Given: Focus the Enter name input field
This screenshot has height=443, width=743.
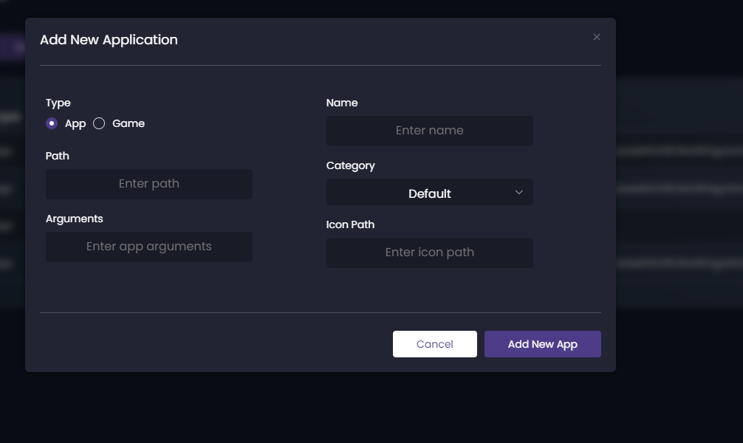Looking at the screenshot, I should click(429, 131).
